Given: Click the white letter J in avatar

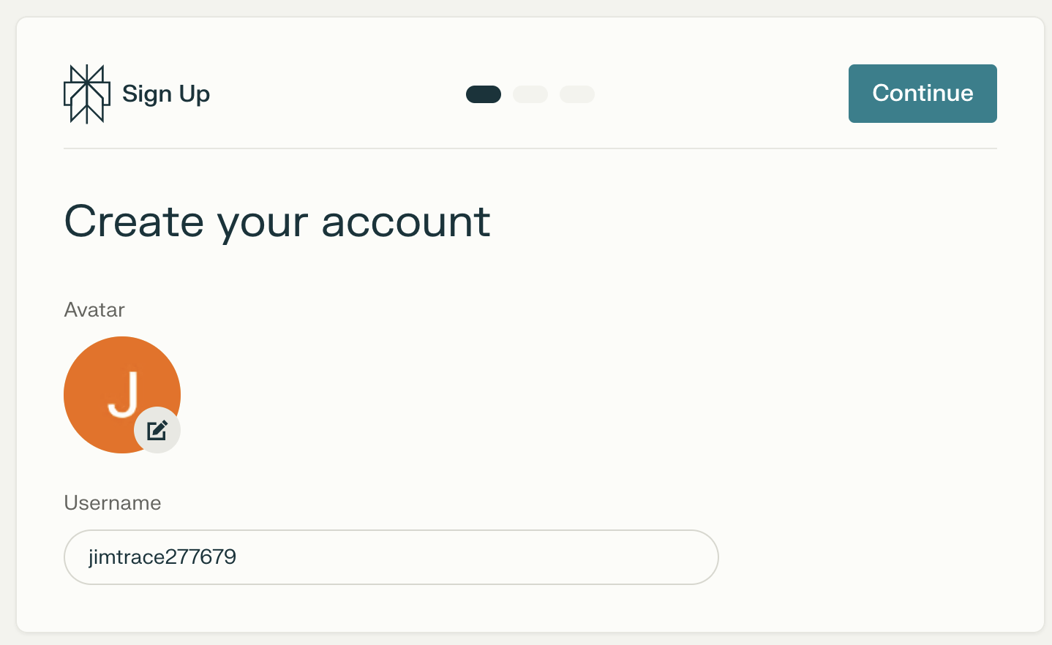Looking at the screenshot, I should pyautogui.click(x=124, y=395).
